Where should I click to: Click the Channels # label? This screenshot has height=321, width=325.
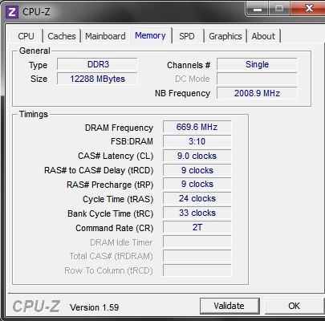[189, 65]
